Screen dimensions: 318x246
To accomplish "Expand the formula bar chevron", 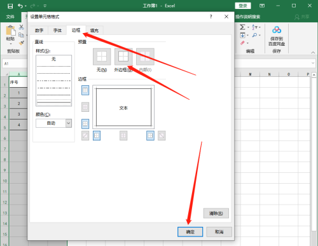I will pyautogui.click(x=313, y=63).
